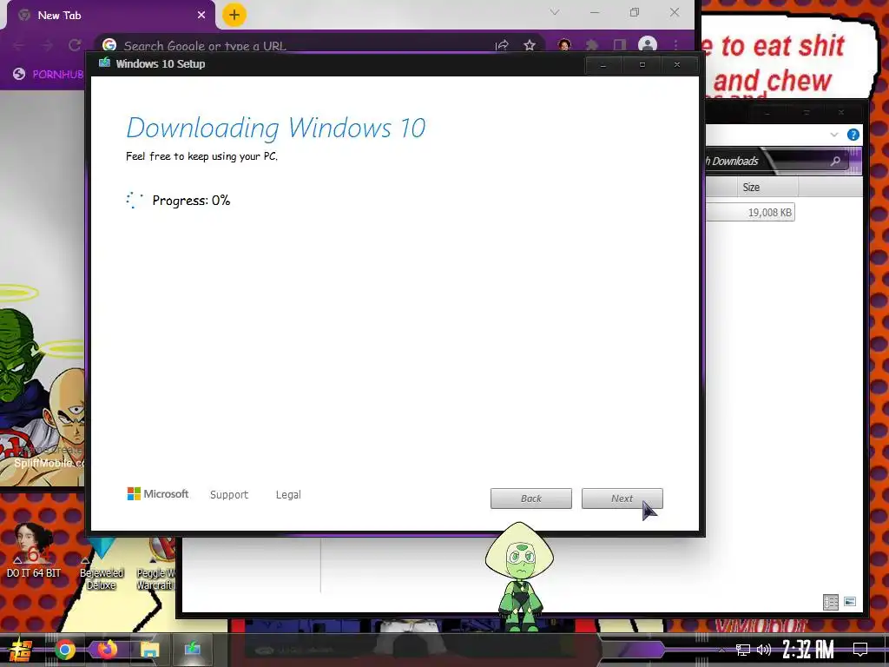
Task: Open DO IT 64 BIT desktop shortcut
Action: coord(34,550)
